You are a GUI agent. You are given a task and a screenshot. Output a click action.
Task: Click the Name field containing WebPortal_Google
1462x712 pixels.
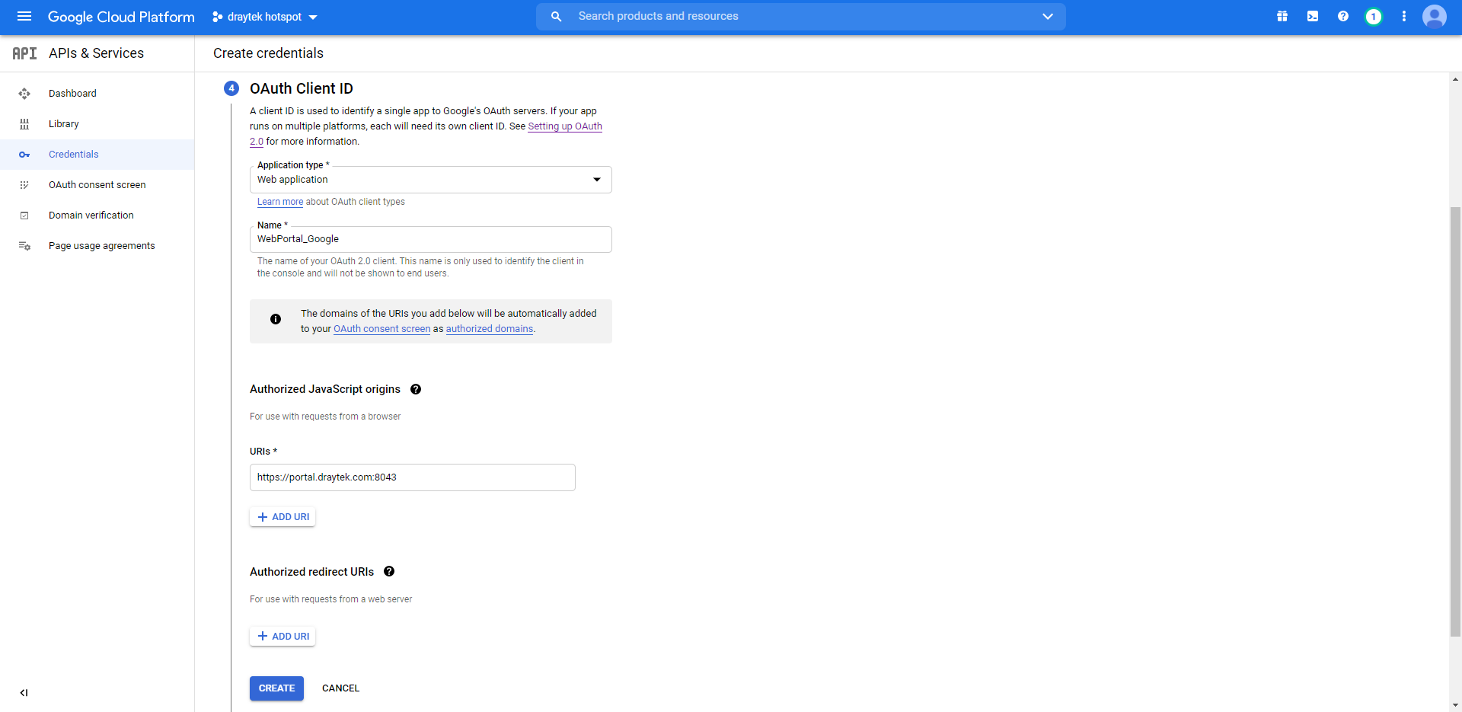pyautogui.click(x=430, y=239)
